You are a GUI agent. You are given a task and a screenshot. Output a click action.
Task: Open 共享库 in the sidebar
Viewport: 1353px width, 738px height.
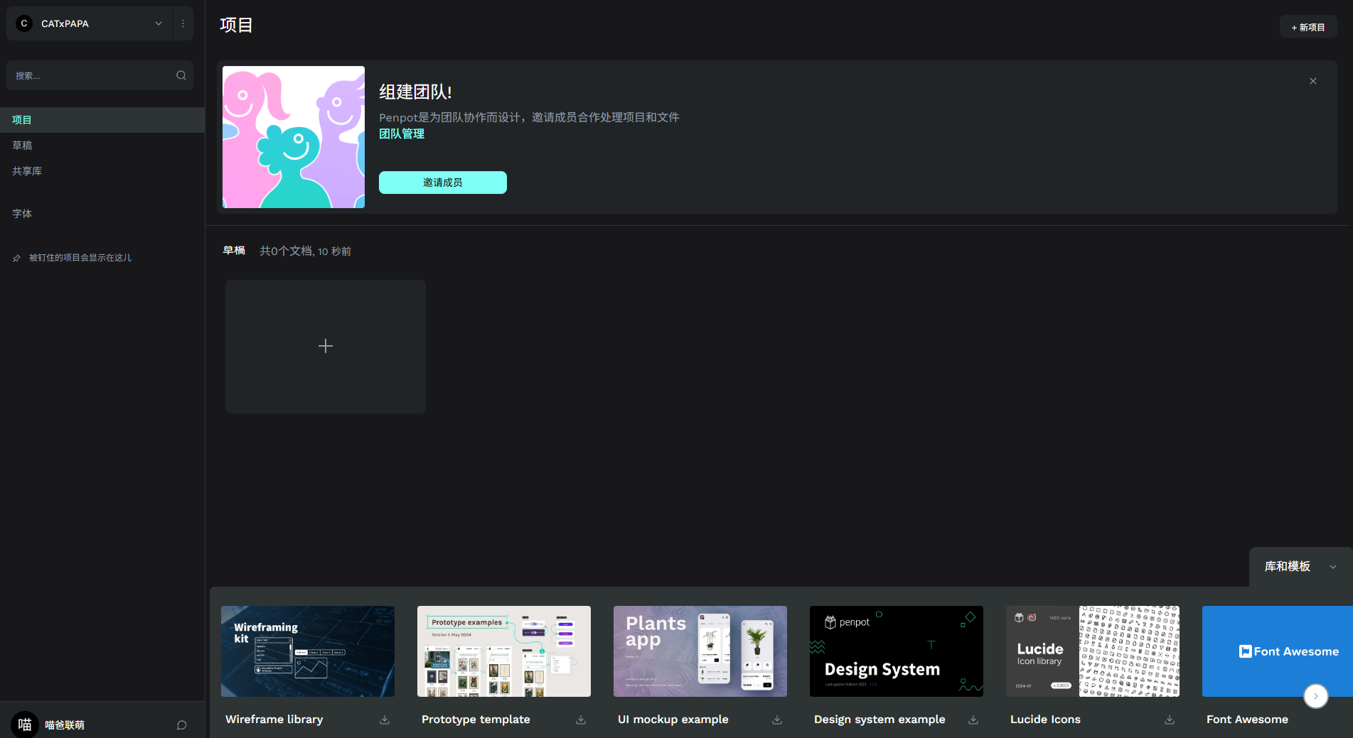coord(102,171)
